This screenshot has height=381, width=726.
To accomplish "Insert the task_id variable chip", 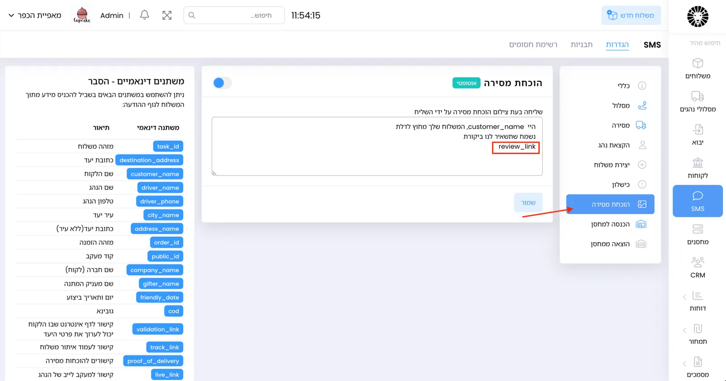I will [168, 146].
